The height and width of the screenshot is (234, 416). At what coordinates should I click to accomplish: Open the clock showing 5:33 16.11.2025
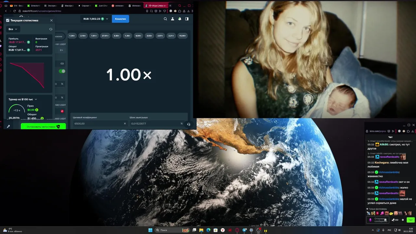[x=409, y=230]
